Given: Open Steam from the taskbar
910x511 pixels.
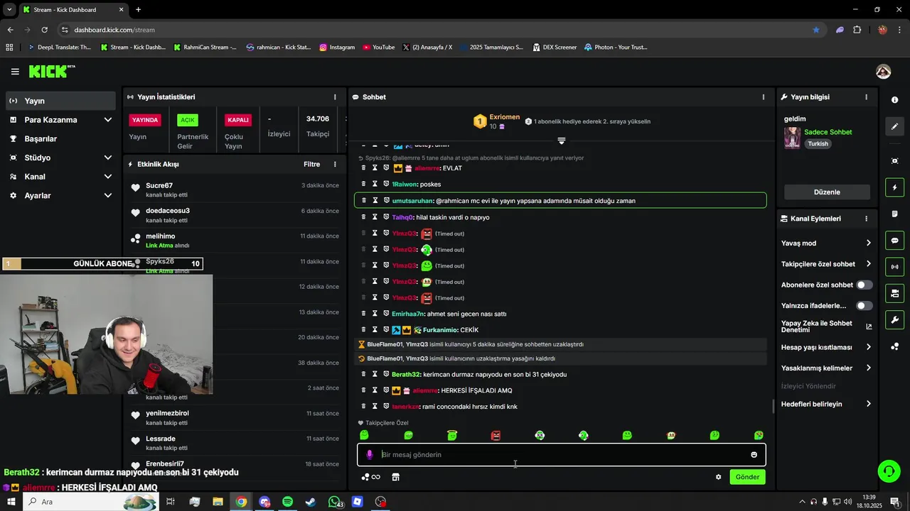Looking at the screenshot, I should click(311, 502).
